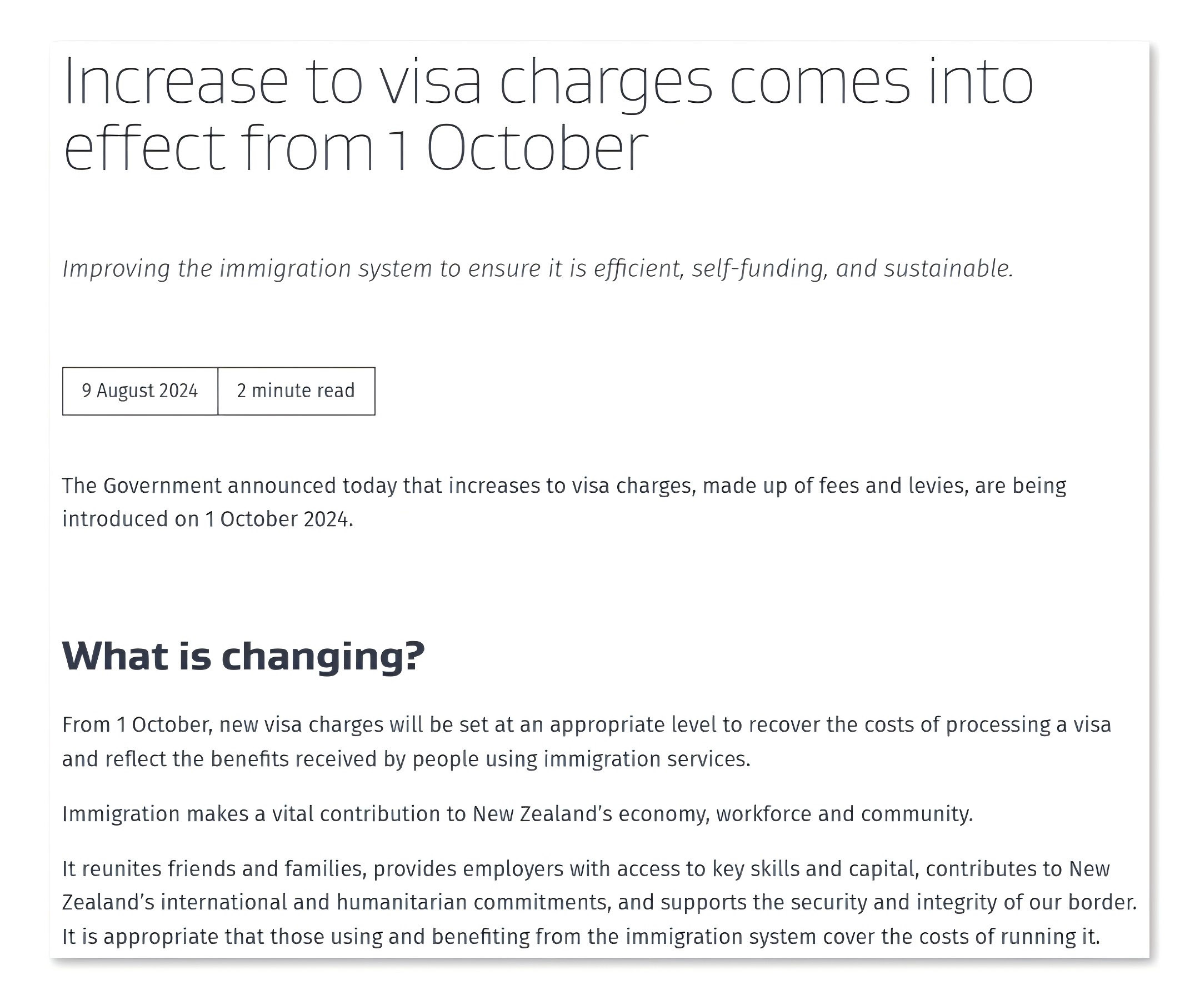This screenshot has width=1200, height=1000.
Task: Click the "What is changing?" heading
Action: pyautogui.click(x=243, y=656)
